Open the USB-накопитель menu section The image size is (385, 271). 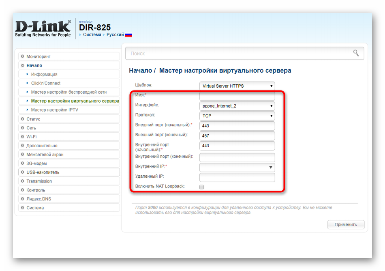(x=43, y=172)
